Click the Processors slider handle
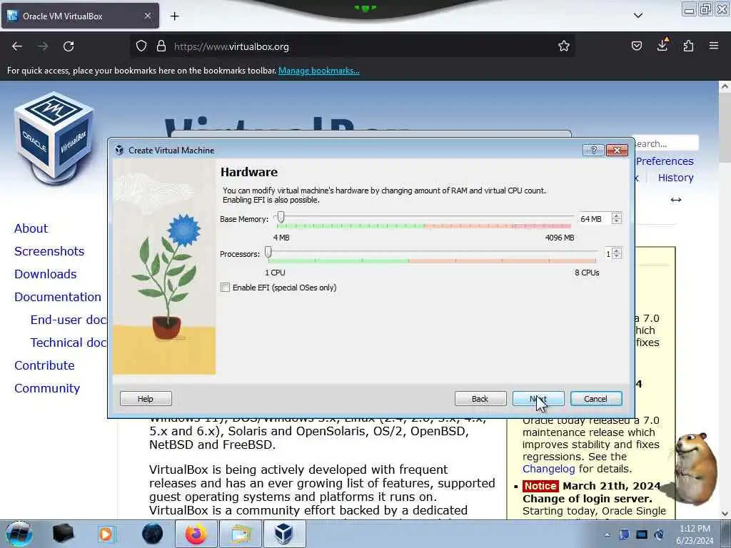 tap(268, 252)
